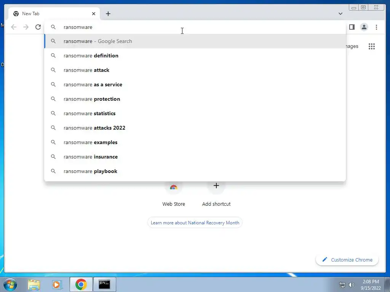Go back with the back arrow

[14, 27]
